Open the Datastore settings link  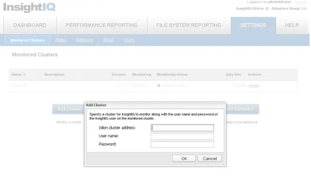84,40
